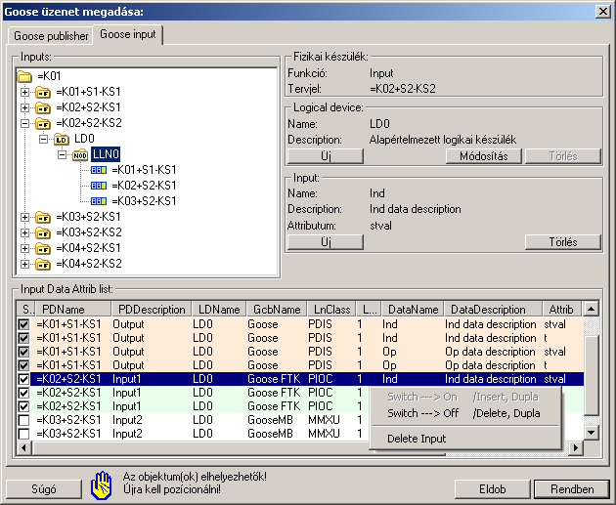The height and width of the screenshot is (505, 616).
Task: Uncheck the Ind t row of =K01+S1-KS1
Action: tap(24, 338)
